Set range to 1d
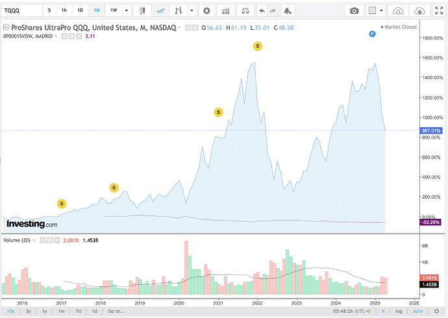Image resolution: width=448 pixels, height=318 pixels. 95,311
